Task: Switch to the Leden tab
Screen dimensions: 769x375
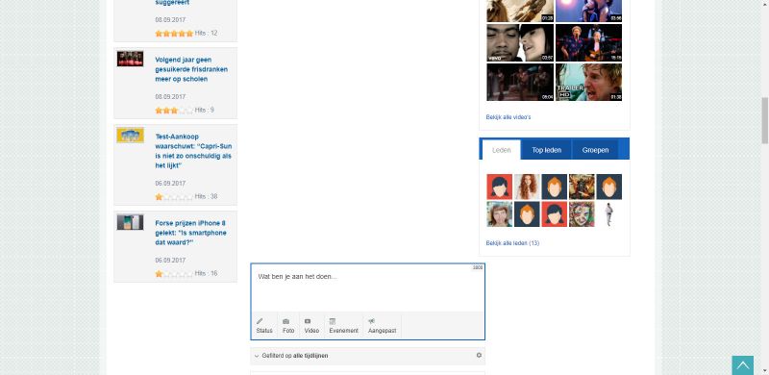Action: pyautogui.click(x=501, y=150)
